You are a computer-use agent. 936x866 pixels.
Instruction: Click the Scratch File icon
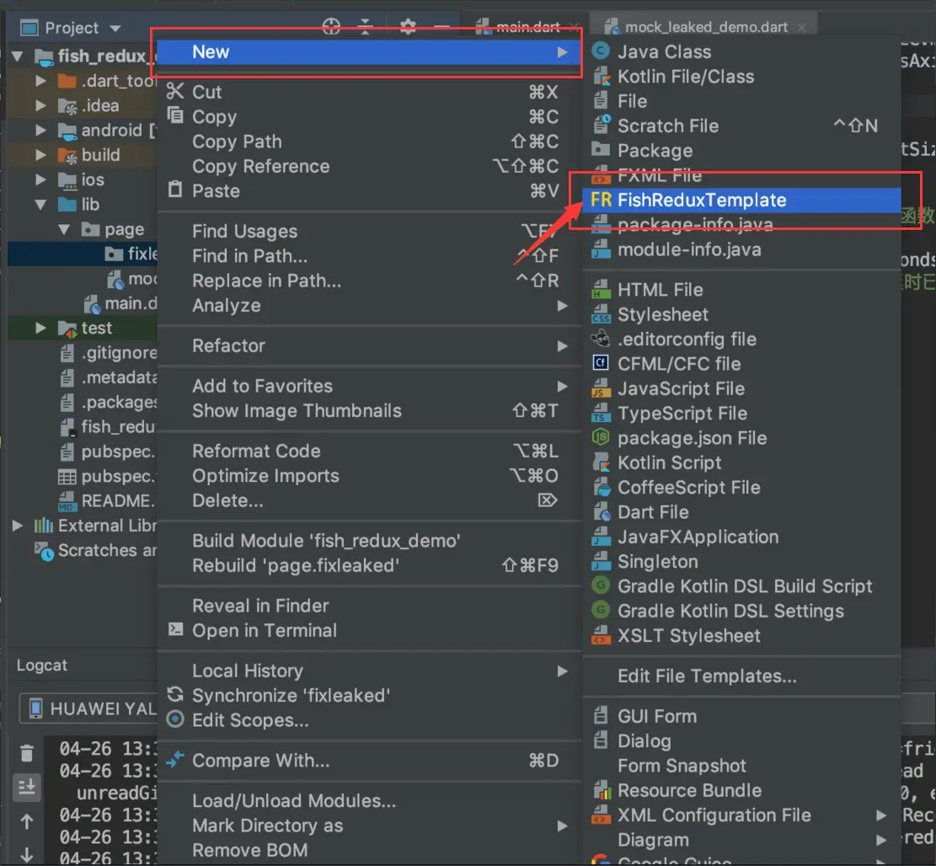602,126
